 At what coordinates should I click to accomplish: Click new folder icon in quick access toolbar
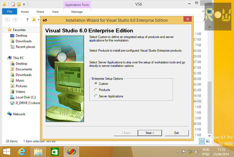(19, 4)
